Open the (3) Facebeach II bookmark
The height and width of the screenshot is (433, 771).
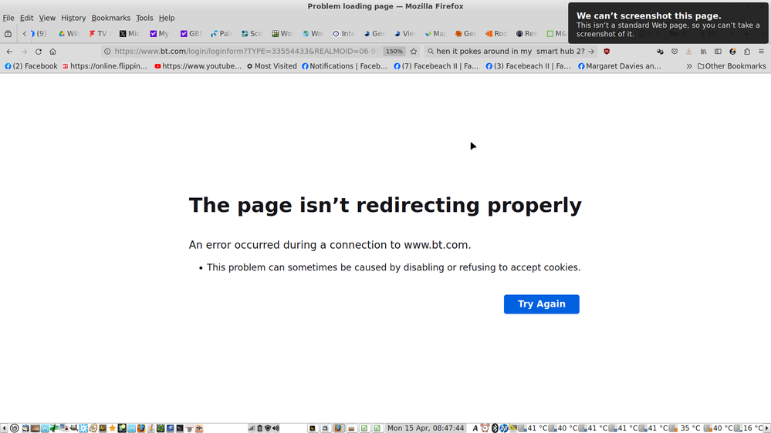(528, 65)
